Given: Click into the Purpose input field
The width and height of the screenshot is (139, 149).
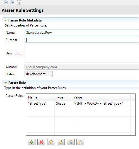Looking at the screenshot, I should [x=82, y=40].
